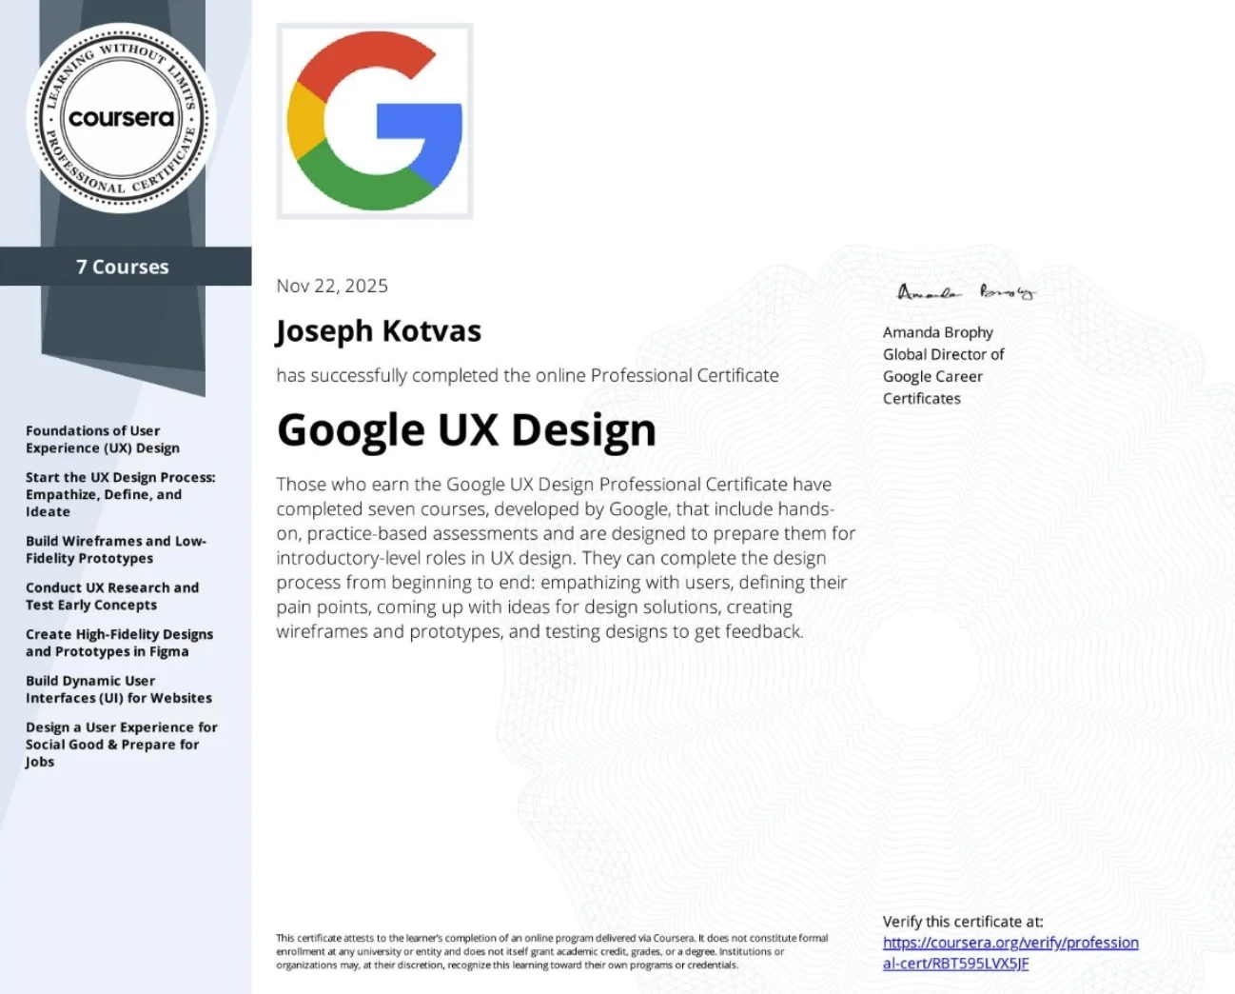Click the name "Joseph Kotvas"
Image resolution: width=1235 pixels, height=994 pixels.
(378, 330)
